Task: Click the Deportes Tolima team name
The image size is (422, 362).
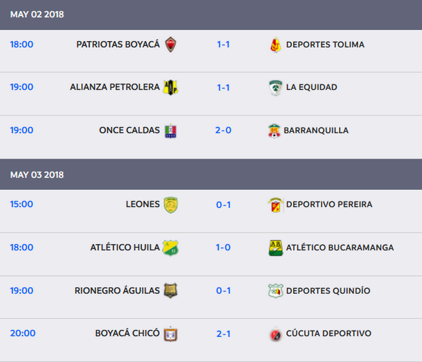Action: (325, 44)
